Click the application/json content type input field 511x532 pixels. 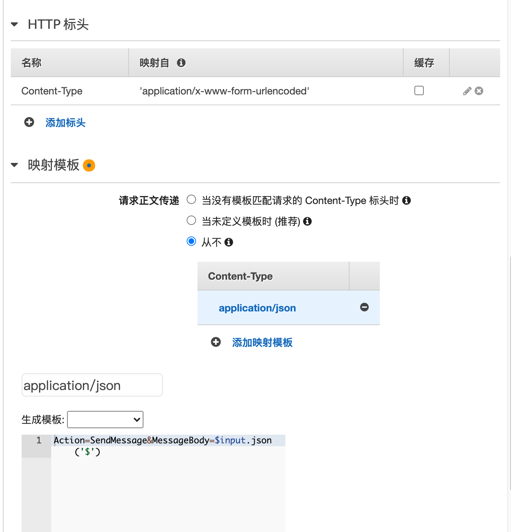tap(92, 385)
